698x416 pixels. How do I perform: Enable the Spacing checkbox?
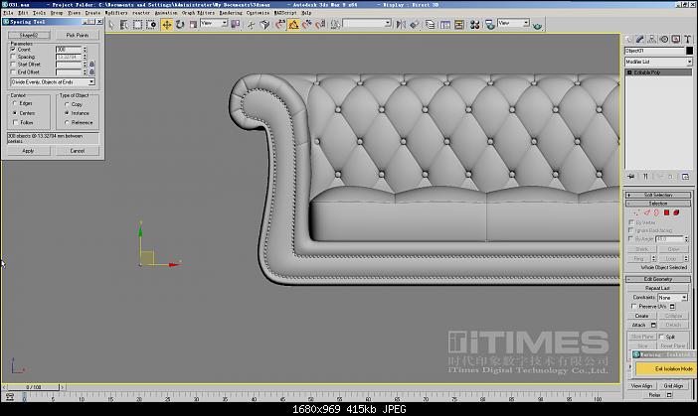tap(13, 57)
